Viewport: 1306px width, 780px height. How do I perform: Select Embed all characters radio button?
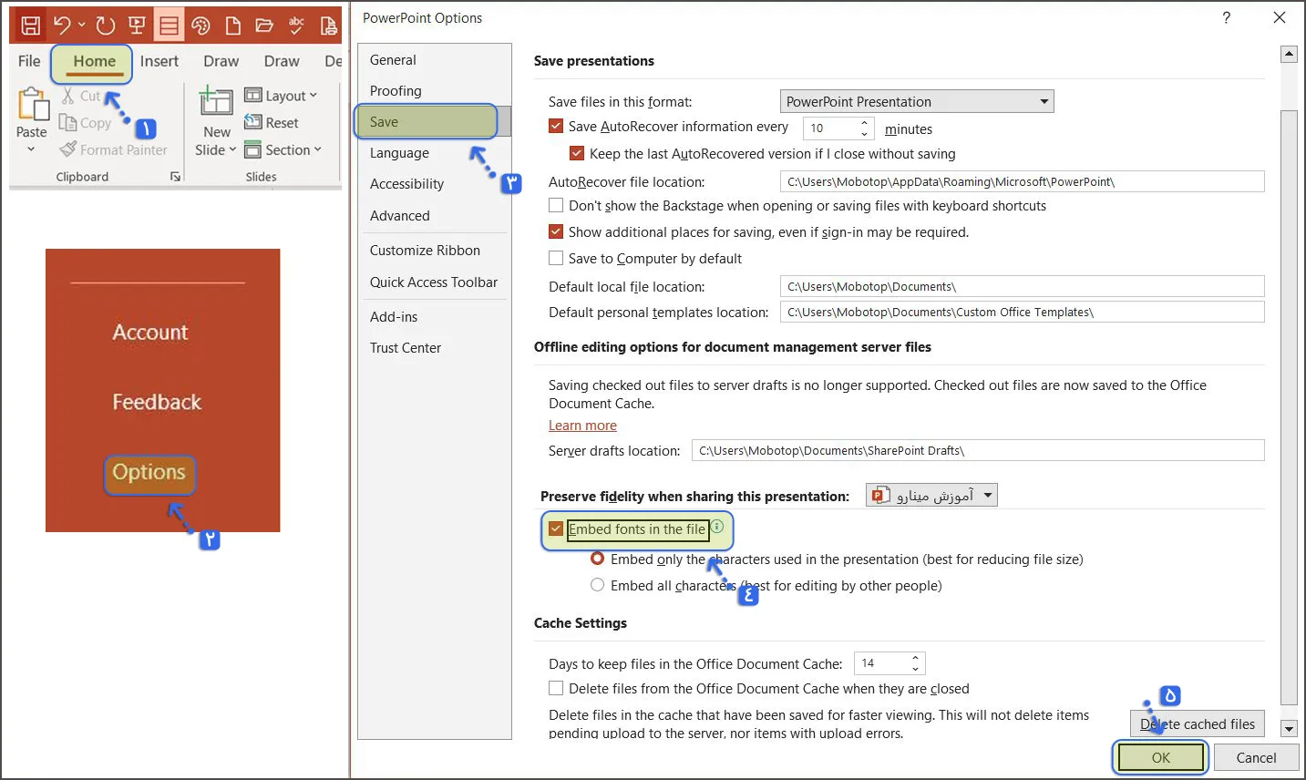click(x=598, y=585)
